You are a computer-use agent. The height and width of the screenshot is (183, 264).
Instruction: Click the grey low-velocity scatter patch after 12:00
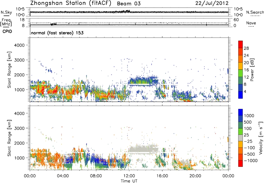[144, 149]
